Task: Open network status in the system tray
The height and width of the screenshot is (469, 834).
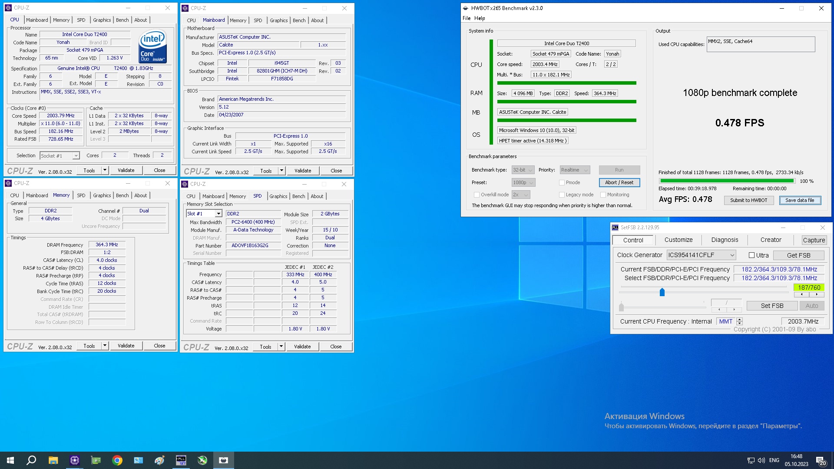Action: coord(751,460)
